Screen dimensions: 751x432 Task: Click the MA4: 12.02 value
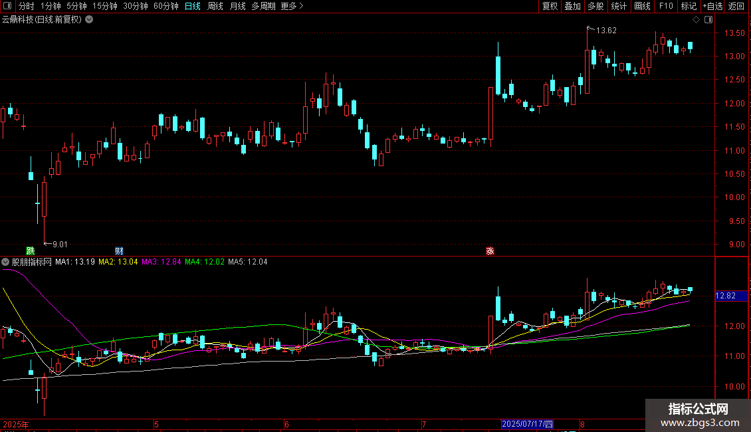point(205,262)
